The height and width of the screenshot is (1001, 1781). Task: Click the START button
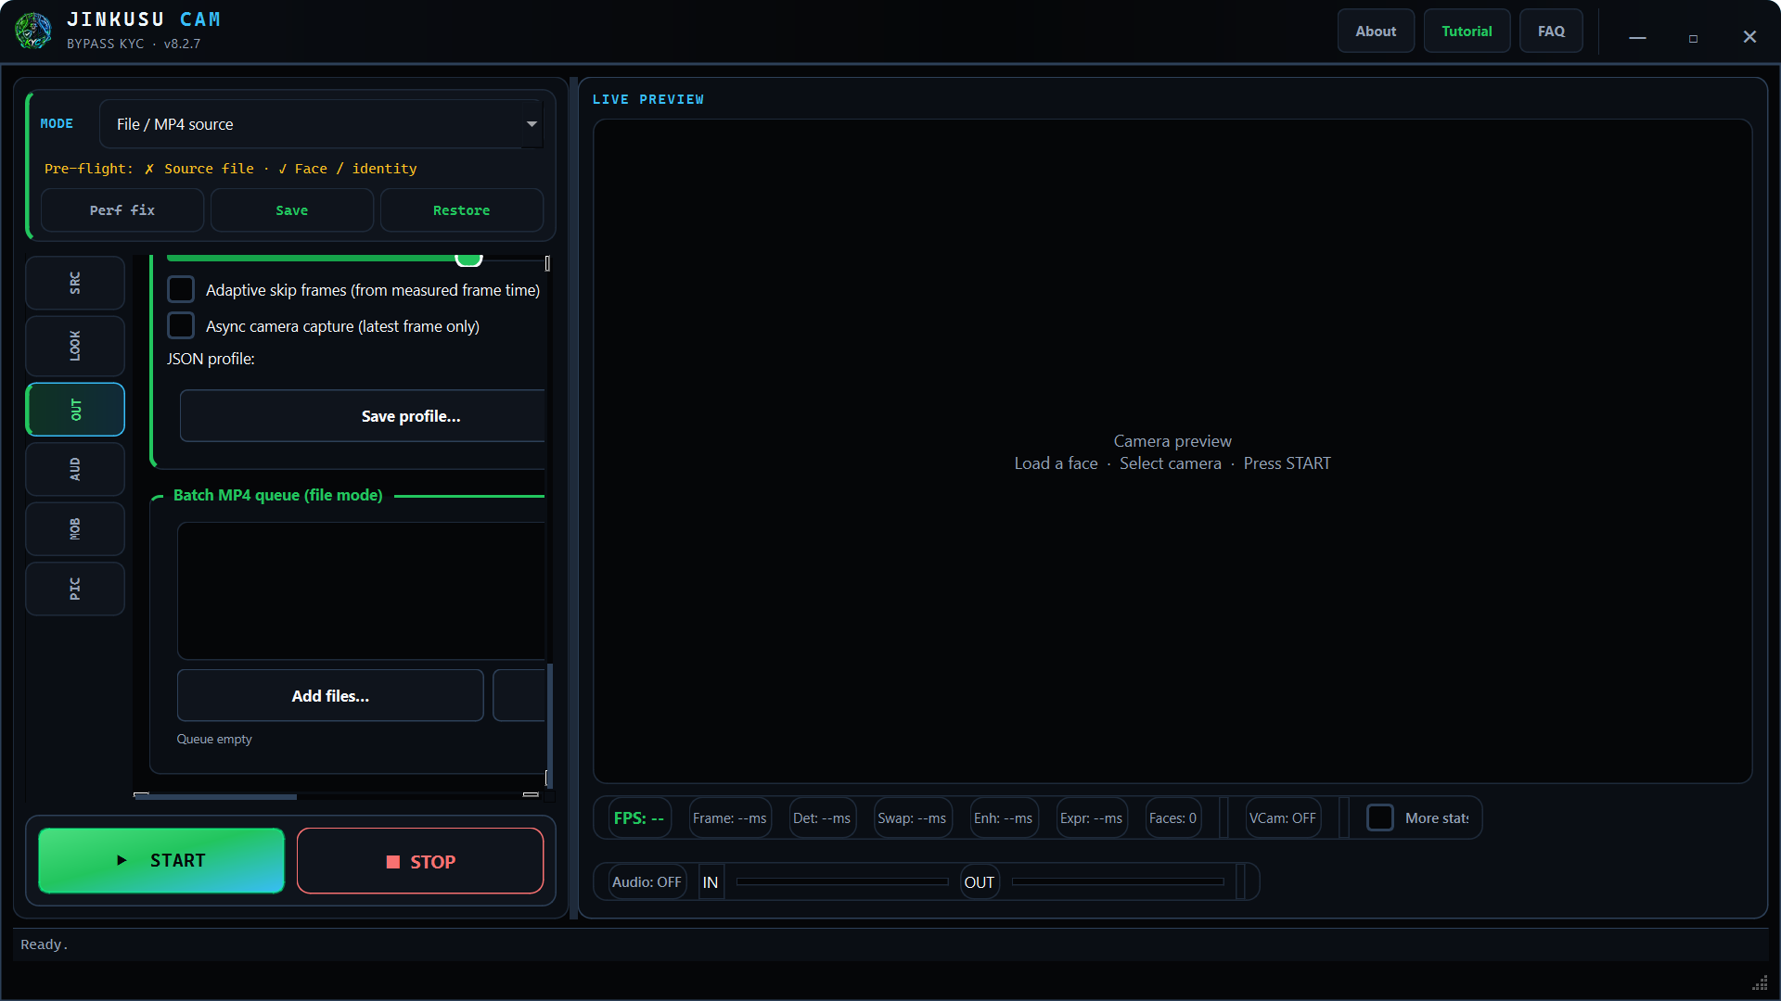pos(161,861)
